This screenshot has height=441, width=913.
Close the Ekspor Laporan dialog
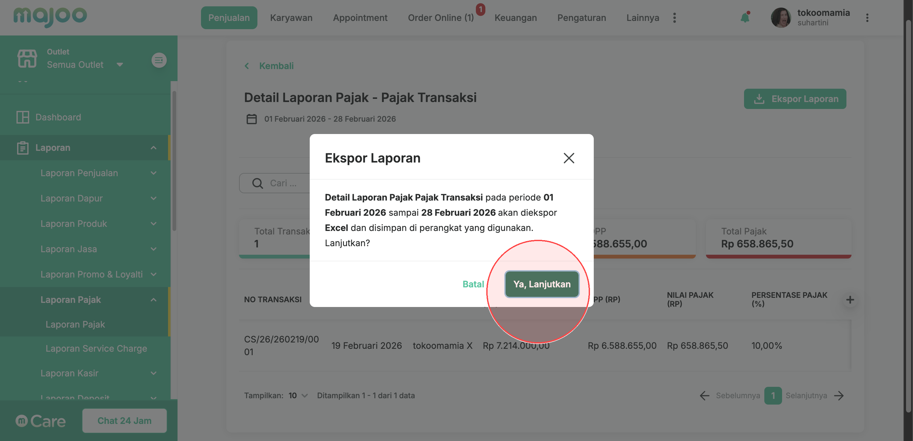pyautogui.click(x=568, y=158)
